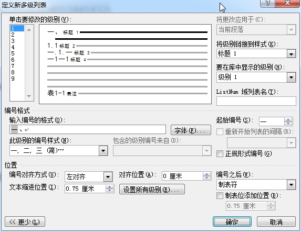Click the level list scroll up arrow

(29, 30)
